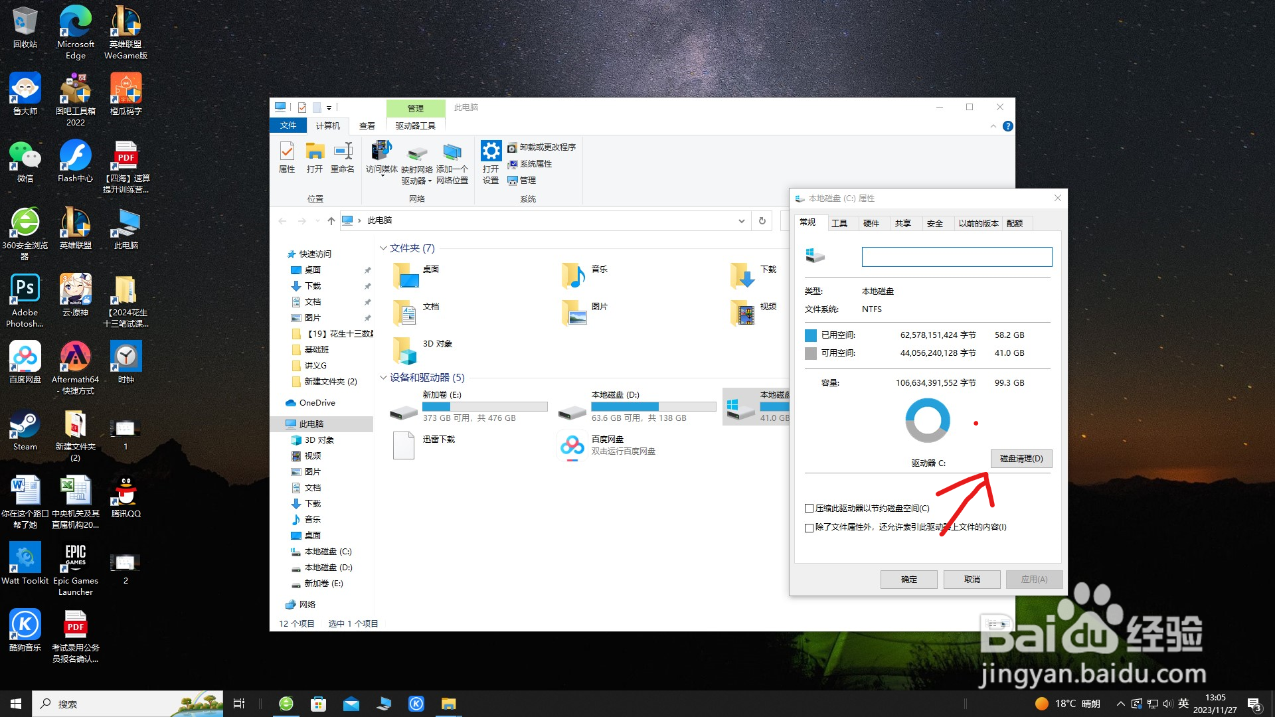Open Baidu Netdisk drive icon in the file list

(x=572, y=445)
